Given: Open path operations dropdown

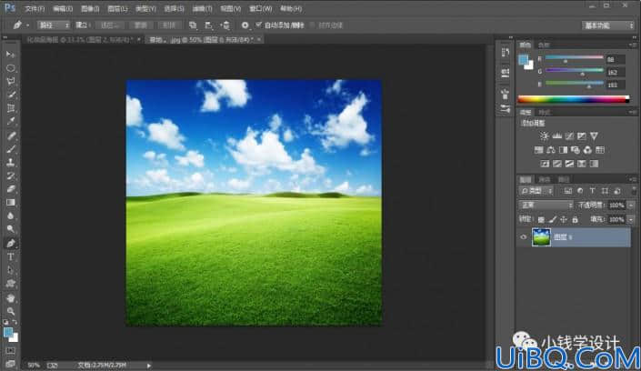Looking at the screenshot, I should 193,25.
